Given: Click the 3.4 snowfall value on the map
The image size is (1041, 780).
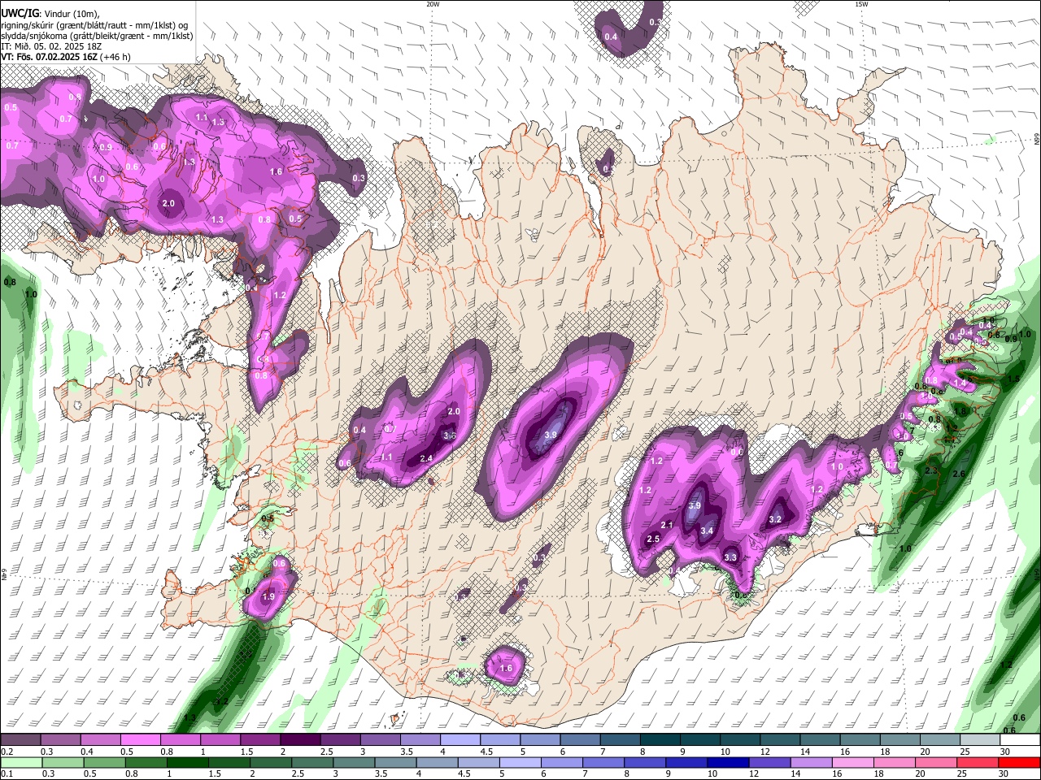Looking at the screenshot, I should pos(707,531).
